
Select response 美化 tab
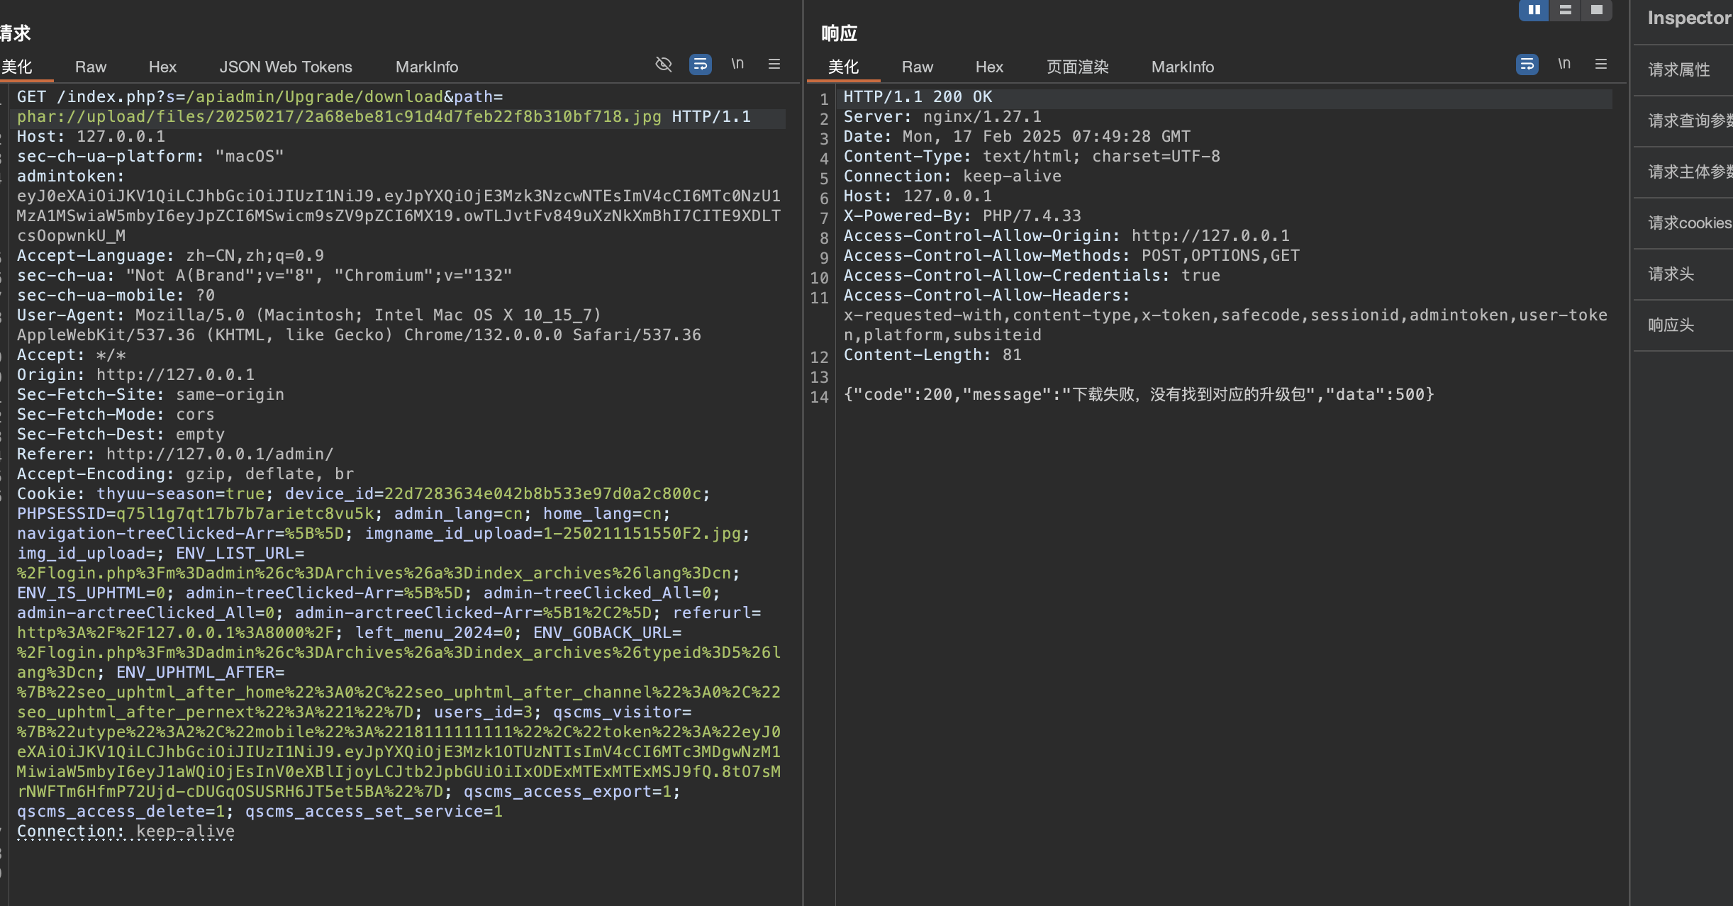click(x=843, y=67)
